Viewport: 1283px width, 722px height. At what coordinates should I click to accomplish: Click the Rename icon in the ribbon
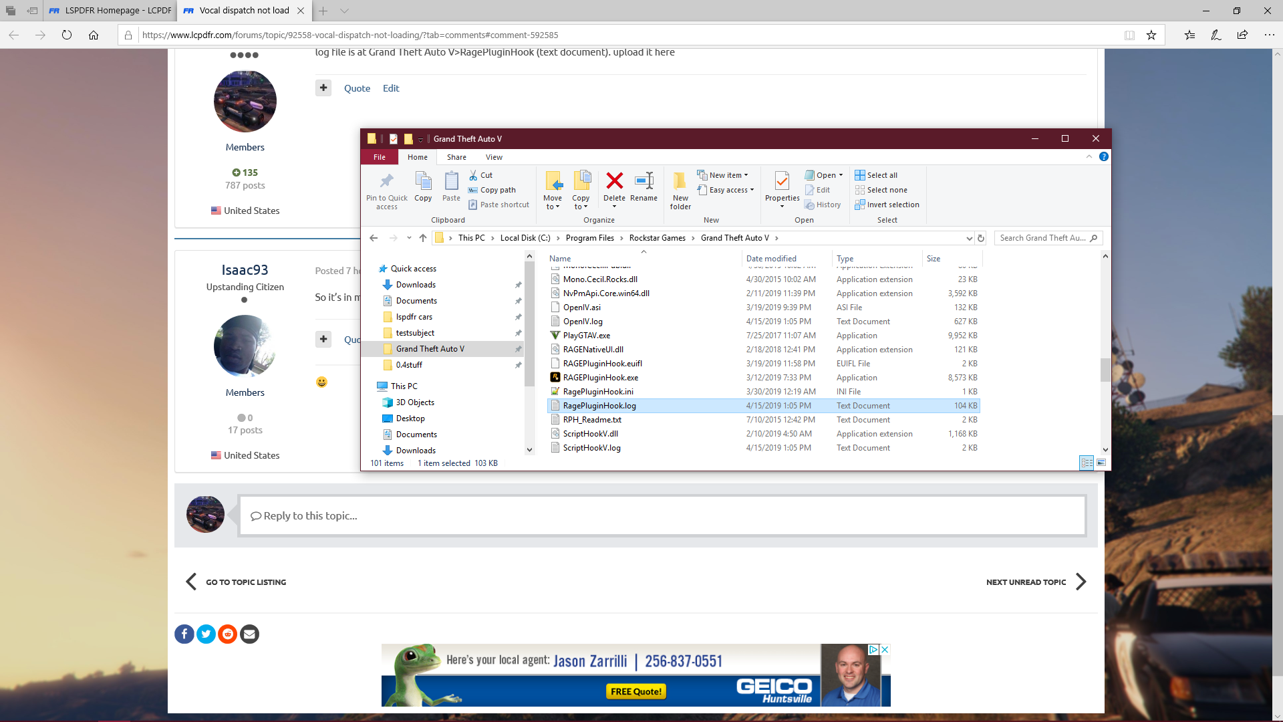tap(644, 181)
